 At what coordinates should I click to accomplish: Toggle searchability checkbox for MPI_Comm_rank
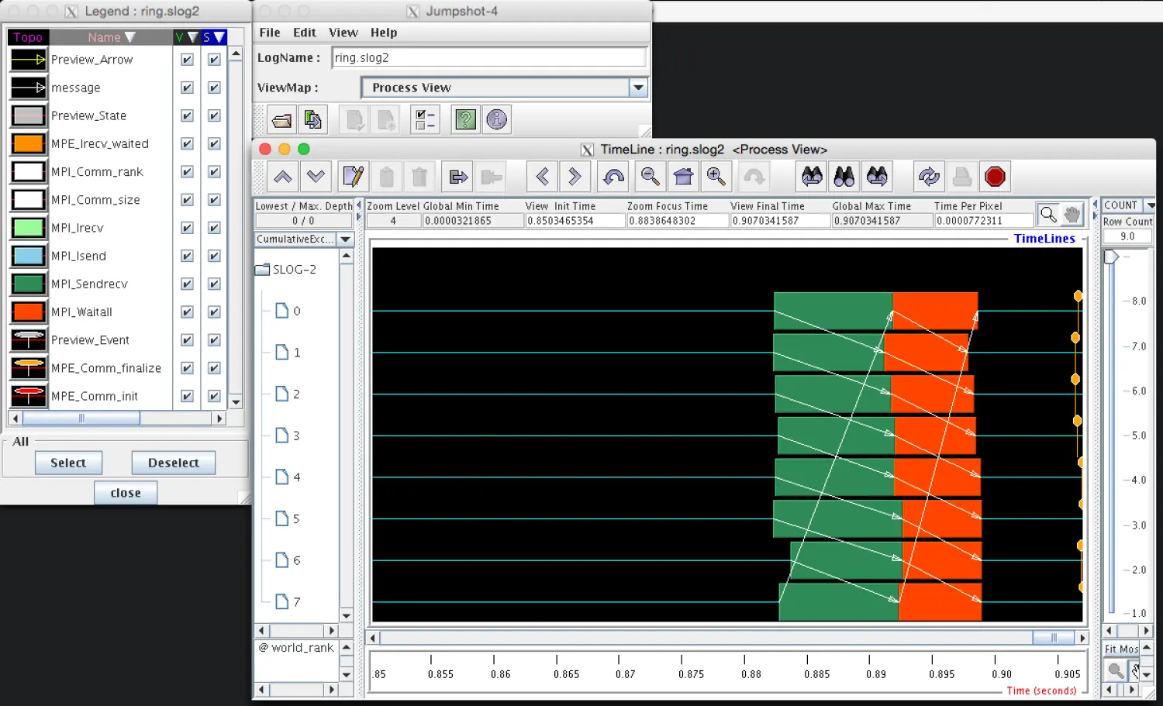tap(214, 171)
